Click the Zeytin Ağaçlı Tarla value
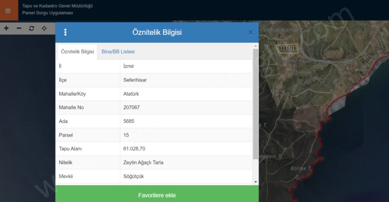Viewport: 389px width, 202px height. click(143, 162)
